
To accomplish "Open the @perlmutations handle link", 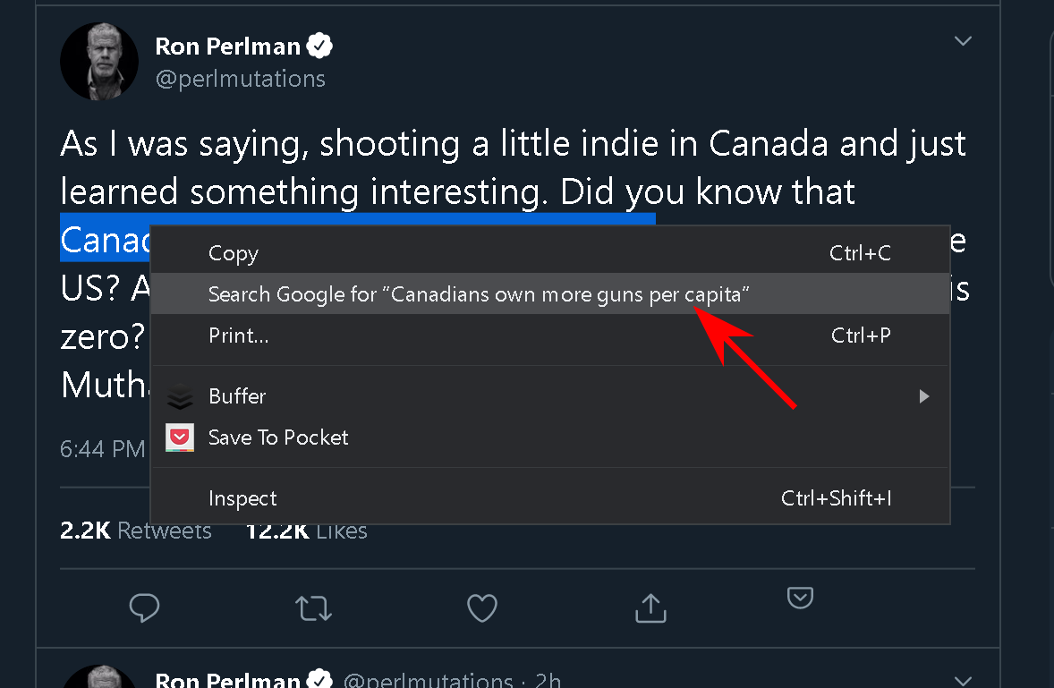I will pyautogui.click(x=240, y=79).
